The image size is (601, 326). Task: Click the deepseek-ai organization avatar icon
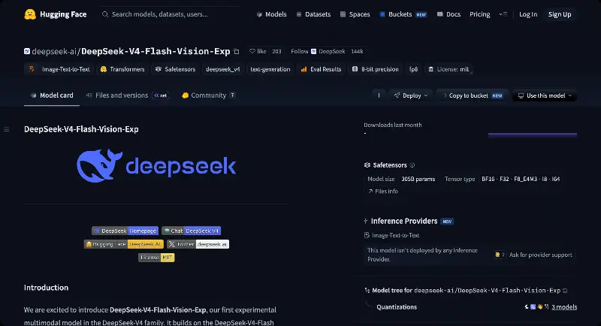point(27,51)
